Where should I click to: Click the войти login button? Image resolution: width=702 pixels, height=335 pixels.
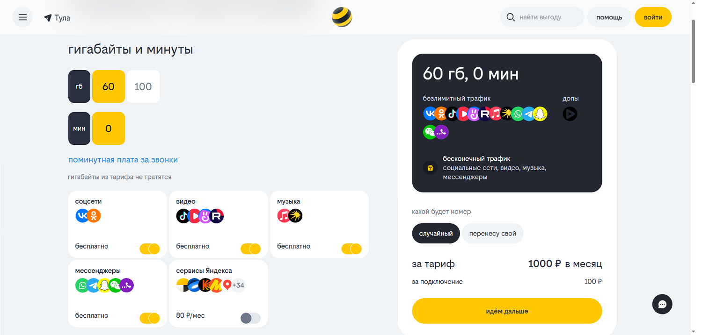[x=653, y=17]
